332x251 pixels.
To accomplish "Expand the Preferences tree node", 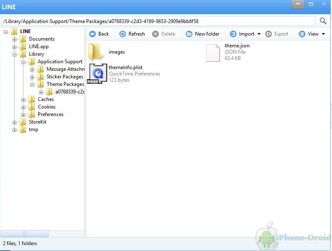I will 23,115.
